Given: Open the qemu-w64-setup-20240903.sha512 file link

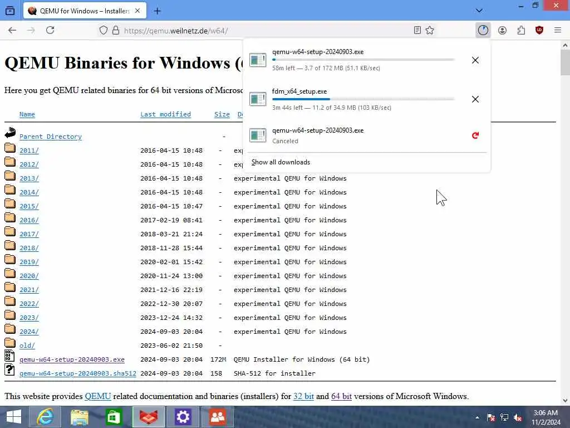Looking at the screenshot, I should (x=78, y=373).
